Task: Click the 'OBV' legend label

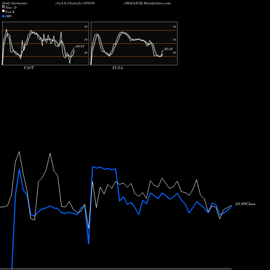Action: click(x=9, y=16)
